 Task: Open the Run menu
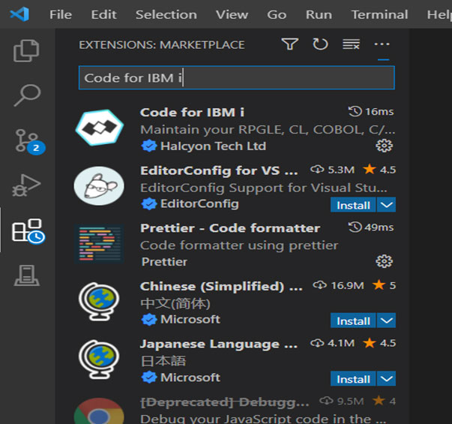click(x=319, y=14)
